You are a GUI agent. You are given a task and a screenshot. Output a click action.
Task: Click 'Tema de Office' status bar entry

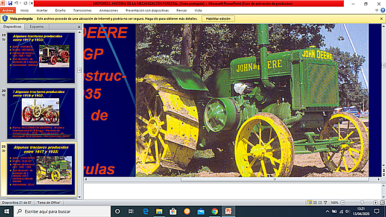pos(49,203)
